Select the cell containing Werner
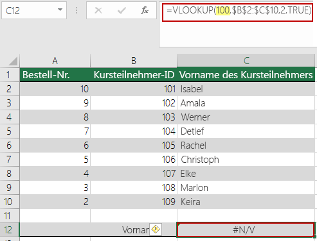Viewport: 317px width, 241px height. pyautogui.click(x=246, y=117)
